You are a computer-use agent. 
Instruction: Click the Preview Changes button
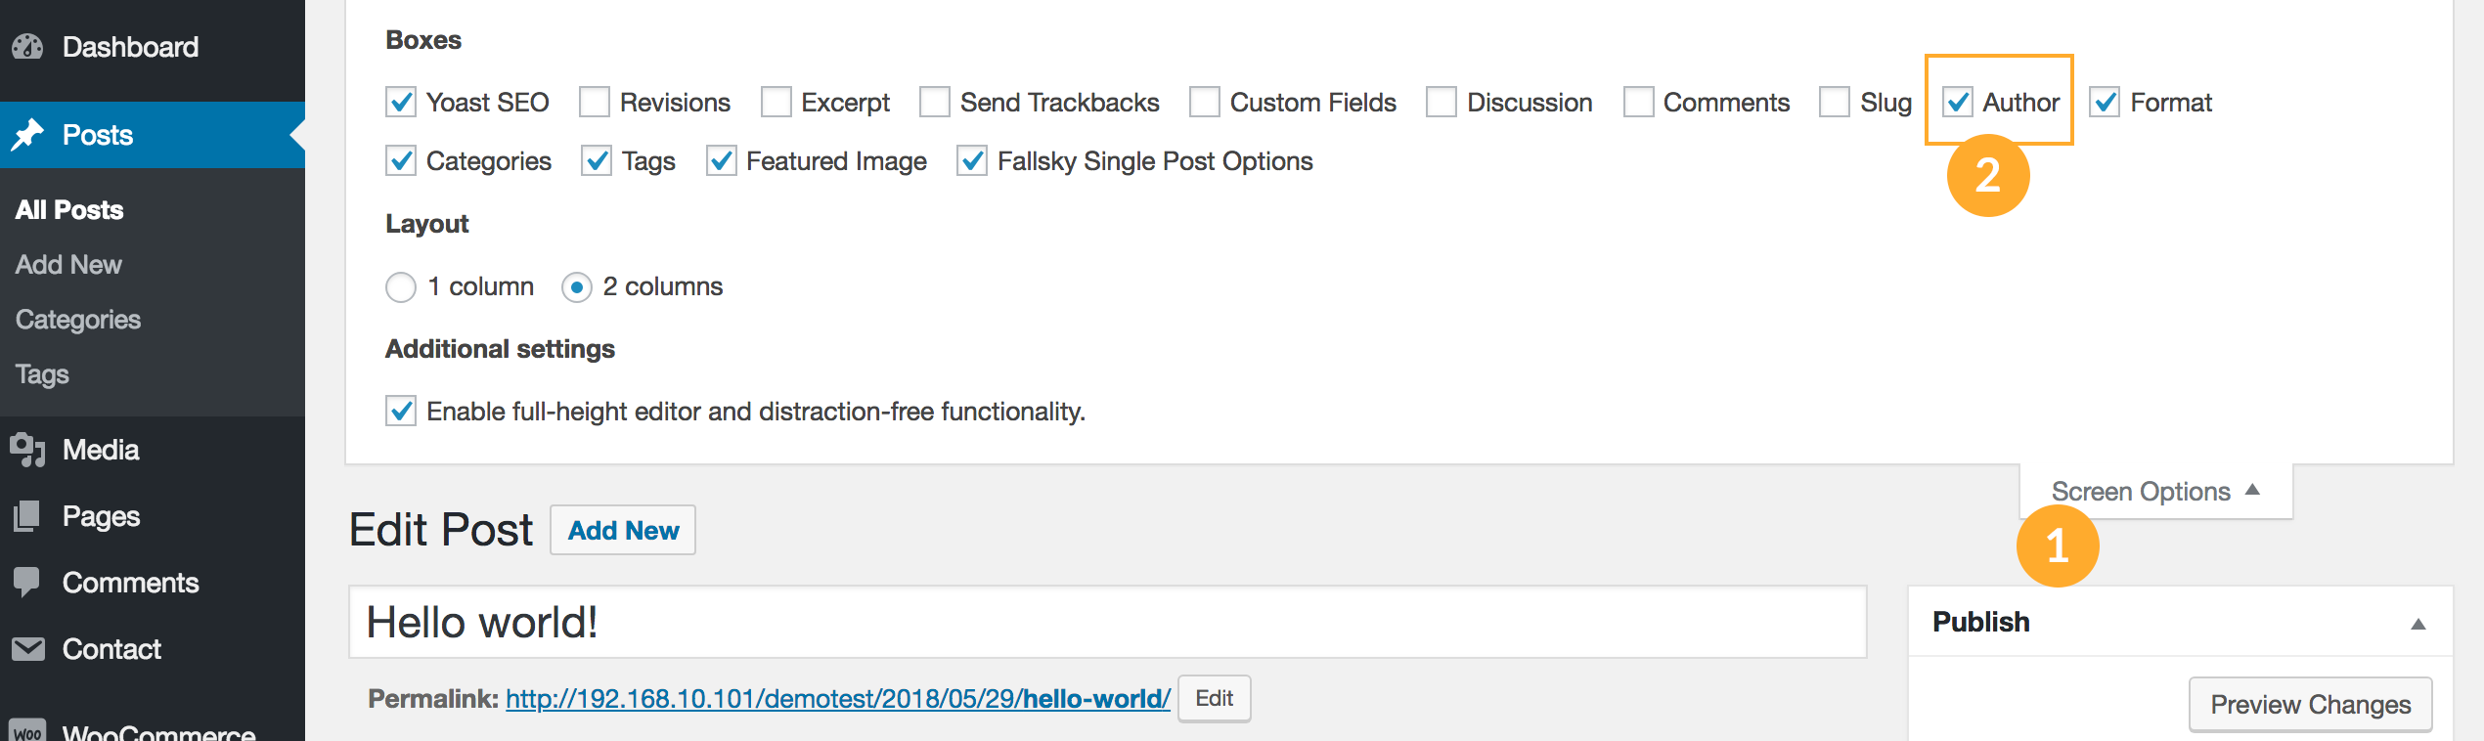(2310, 704)
